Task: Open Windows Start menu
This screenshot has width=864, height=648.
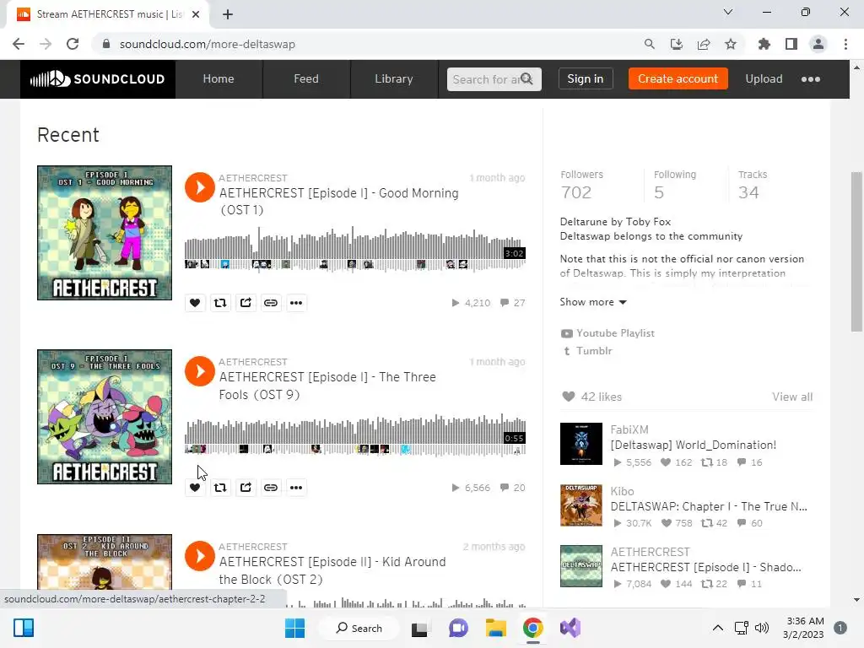Action: (x=294, y=628)
